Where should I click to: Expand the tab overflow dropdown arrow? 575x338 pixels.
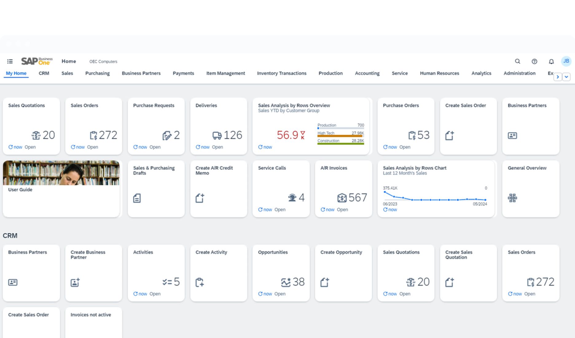(x=566, y=77)
